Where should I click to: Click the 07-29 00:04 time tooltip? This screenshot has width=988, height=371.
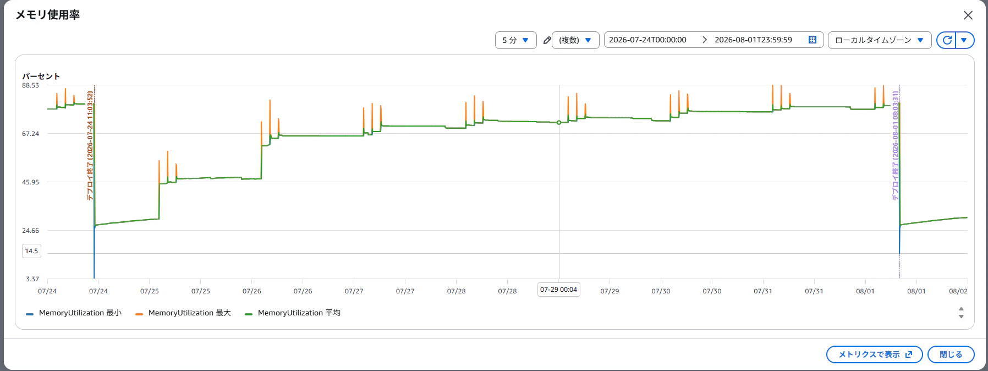558,290
